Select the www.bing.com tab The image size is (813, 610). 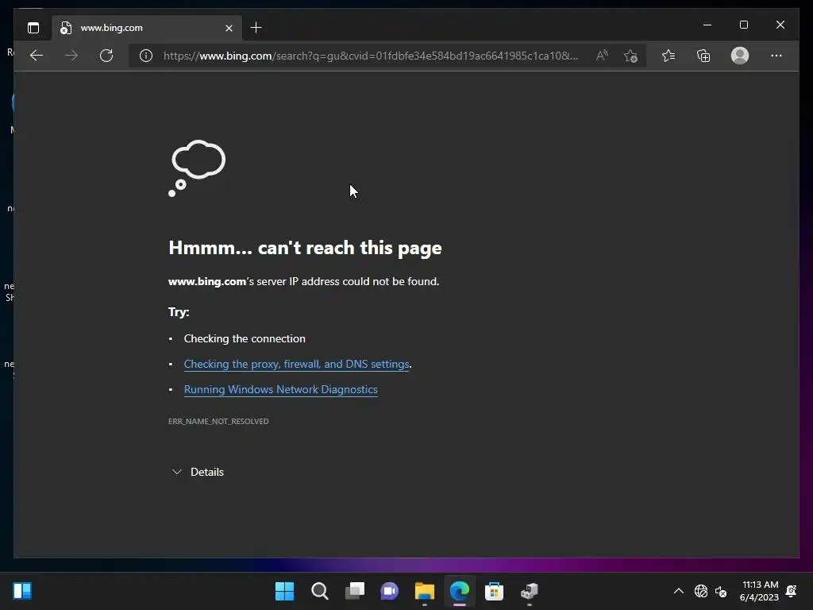point(147,28)
